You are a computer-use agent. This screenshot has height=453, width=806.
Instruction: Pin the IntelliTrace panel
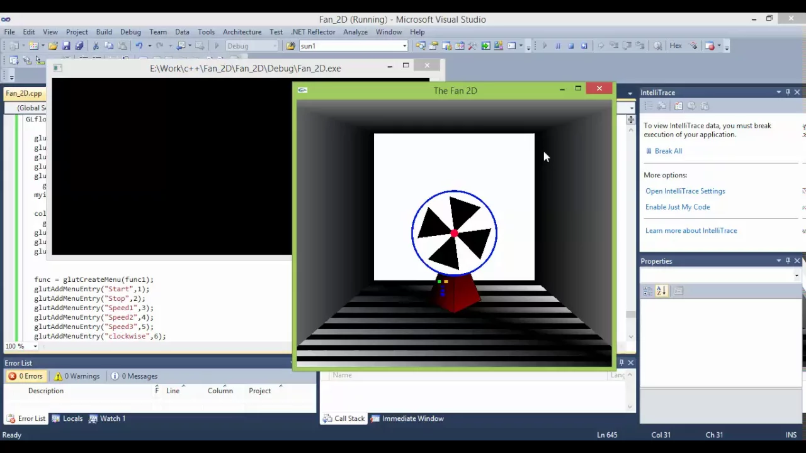[x=788, y=92]
